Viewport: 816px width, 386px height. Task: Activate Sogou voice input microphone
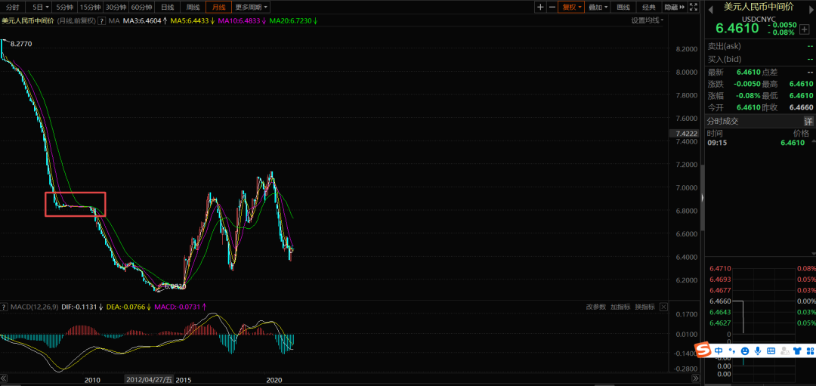(758, 350)
